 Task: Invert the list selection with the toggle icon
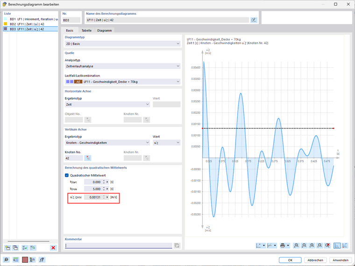33,248
